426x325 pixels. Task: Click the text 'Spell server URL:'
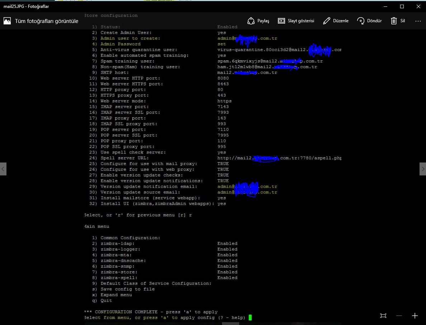click(125, 158)
